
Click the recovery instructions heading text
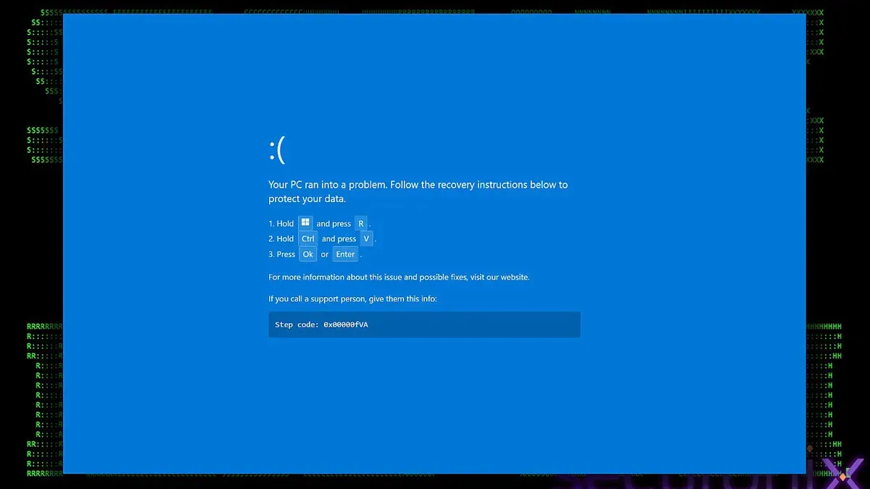click(418, 191)
